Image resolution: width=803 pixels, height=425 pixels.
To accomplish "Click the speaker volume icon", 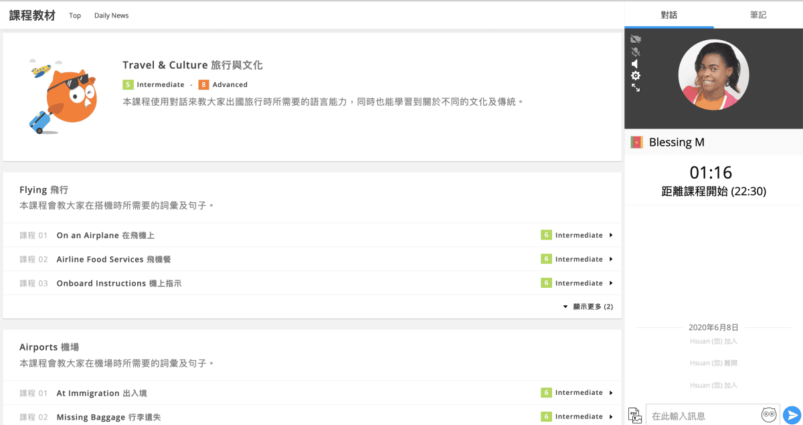I will (x=635, y=64).
